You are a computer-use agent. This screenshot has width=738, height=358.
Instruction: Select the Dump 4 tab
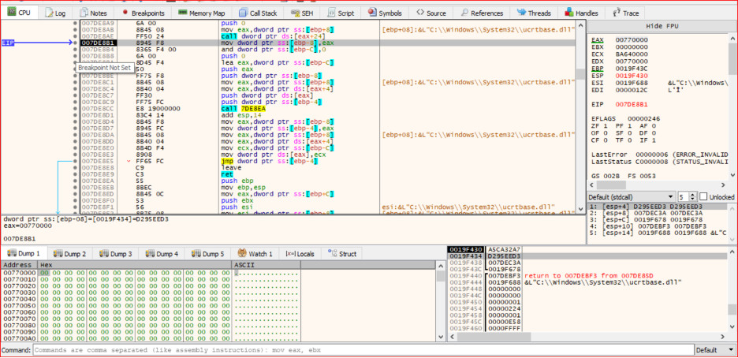162,254
